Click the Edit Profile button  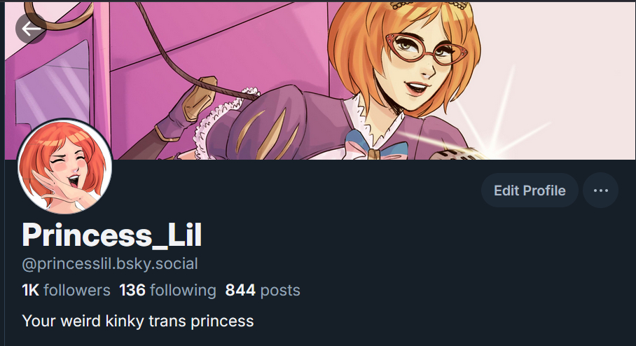coord(530,191)
